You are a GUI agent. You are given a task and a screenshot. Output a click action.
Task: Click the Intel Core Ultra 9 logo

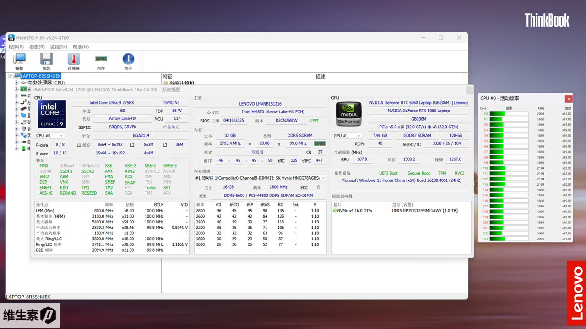[51, 114]
